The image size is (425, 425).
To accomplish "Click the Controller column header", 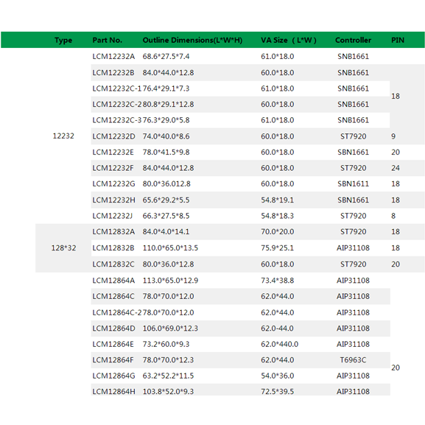I will pos(353,40).
